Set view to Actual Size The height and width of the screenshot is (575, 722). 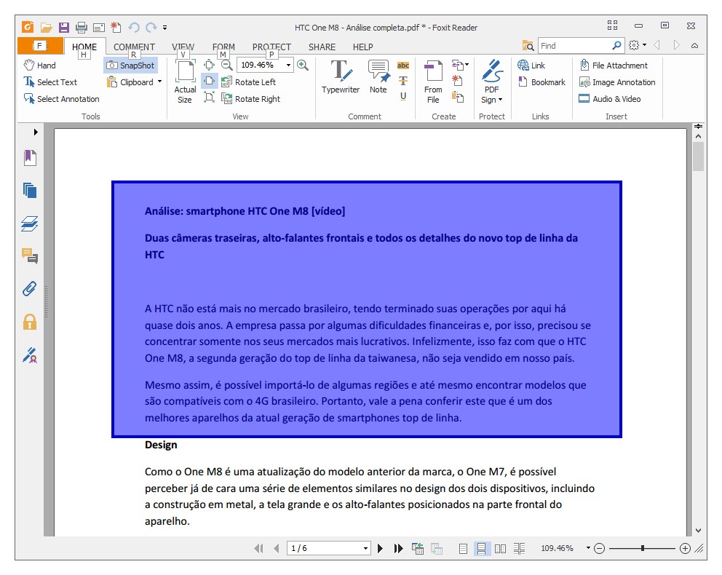pos(185,82)
